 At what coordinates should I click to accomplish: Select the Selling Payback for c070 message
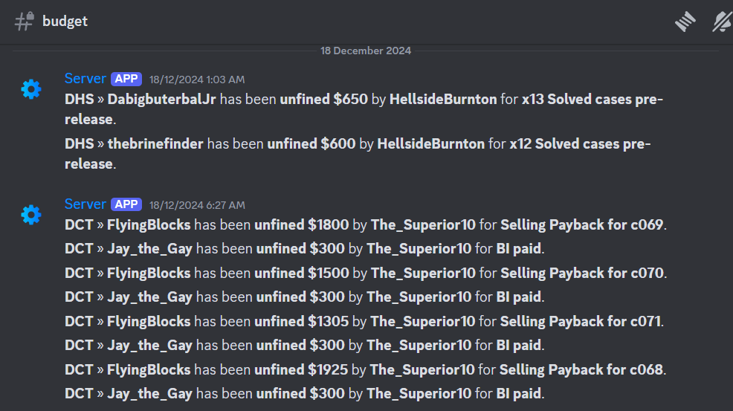pos(366,273)
